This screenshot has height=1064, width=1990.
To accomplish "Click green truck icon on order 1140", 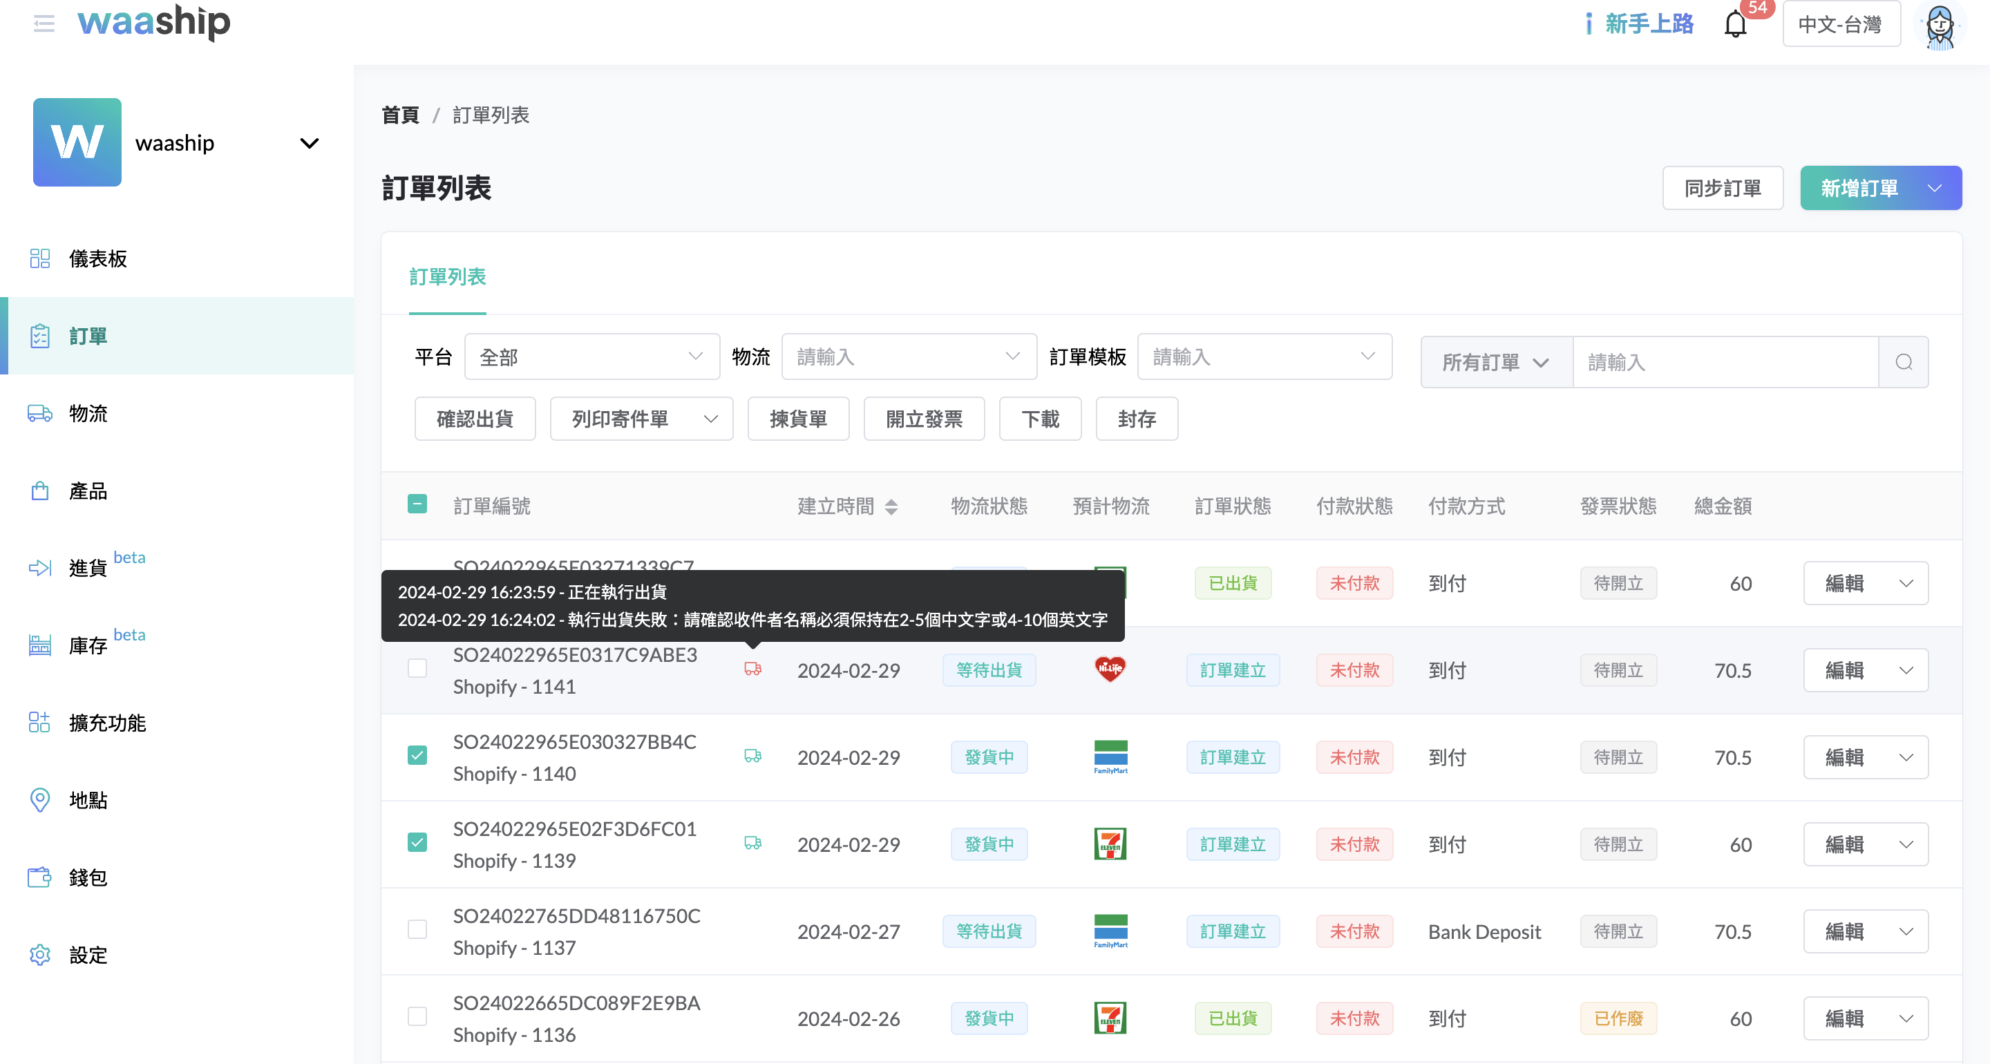I will 752,756.
